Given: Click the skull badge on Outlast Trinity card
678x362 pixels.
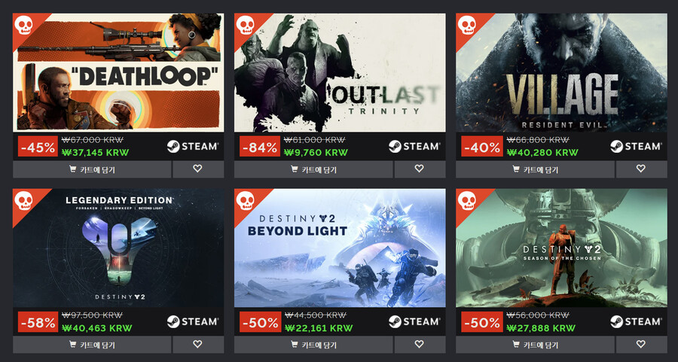Looking at the screenshot, I should pyautogui.click(x=245, y=25).
